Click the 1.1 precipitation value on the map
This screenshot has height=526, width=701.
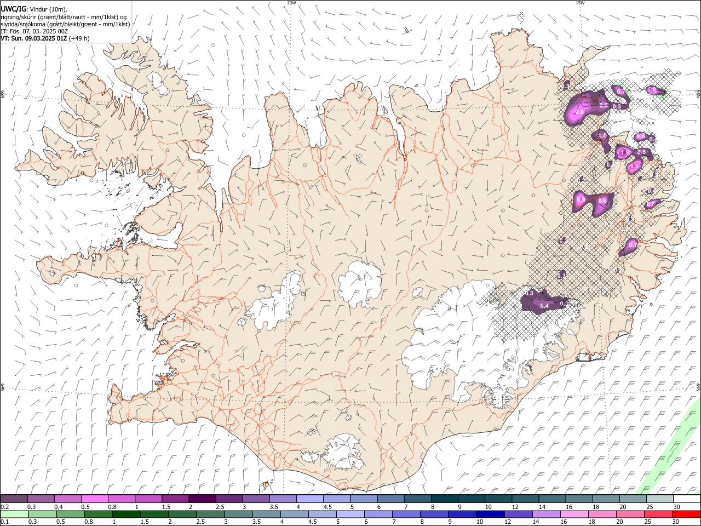click(635, 165)
